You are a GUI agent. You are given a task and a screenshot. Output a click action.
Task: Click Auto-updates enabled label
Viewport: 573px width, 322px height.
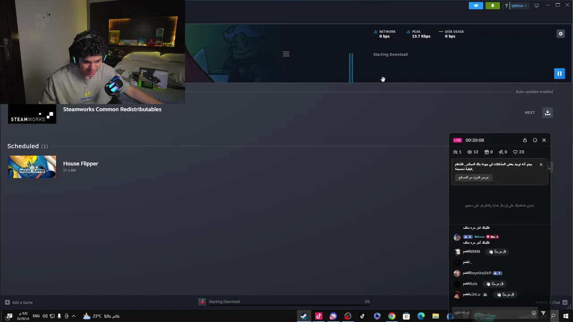point(534,92)
